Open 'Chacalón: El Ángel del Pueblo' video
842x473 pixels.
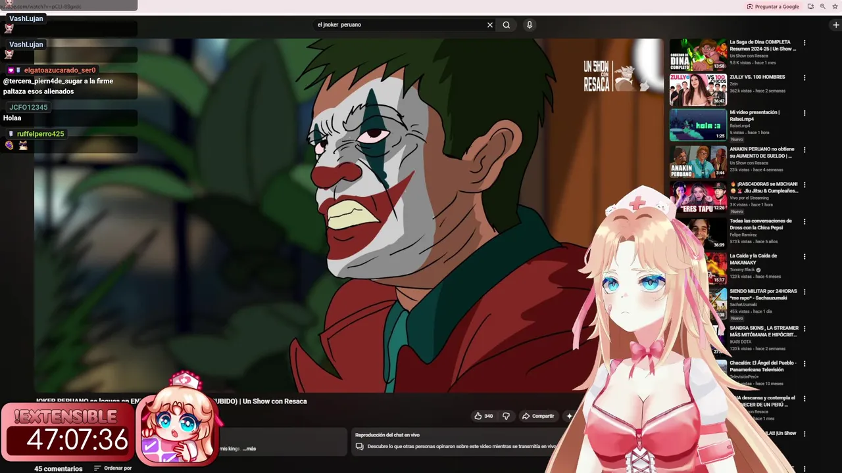coord(763,366)
